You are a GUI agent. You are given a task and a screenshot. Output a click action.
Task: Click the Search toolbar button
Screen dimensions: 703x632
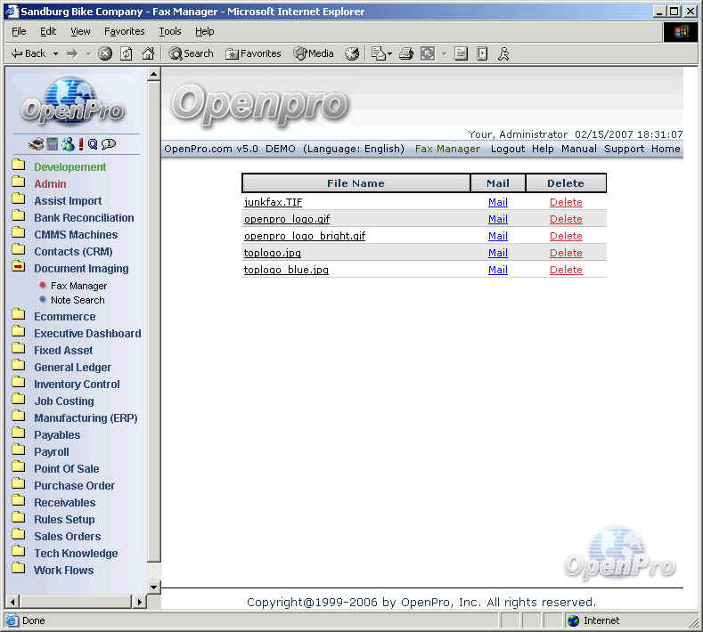click(191, 53)
